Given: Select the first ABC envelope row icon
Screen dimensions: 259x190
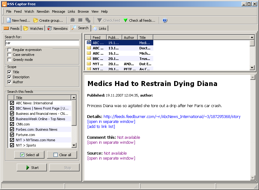Looking at the screenshot, I should pyautogui.click(x=89, y=43).
